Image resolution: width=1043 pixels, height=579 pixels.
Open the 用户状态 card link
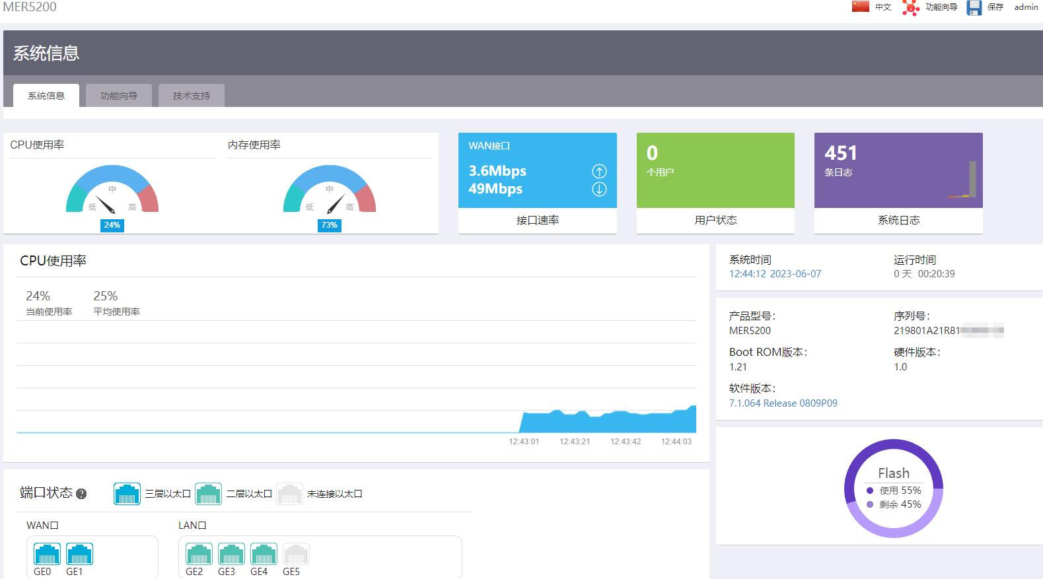coord(716,221)
